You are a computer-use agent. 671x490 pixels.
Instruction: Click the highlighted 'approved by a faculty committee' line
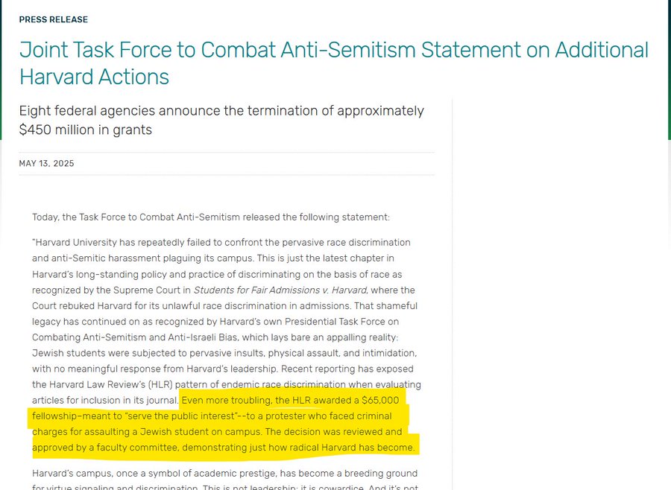point(224,448)
